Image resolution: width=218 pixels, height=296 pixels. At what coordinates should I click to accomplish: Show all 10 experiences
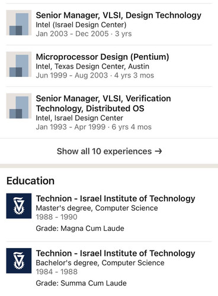109,152
